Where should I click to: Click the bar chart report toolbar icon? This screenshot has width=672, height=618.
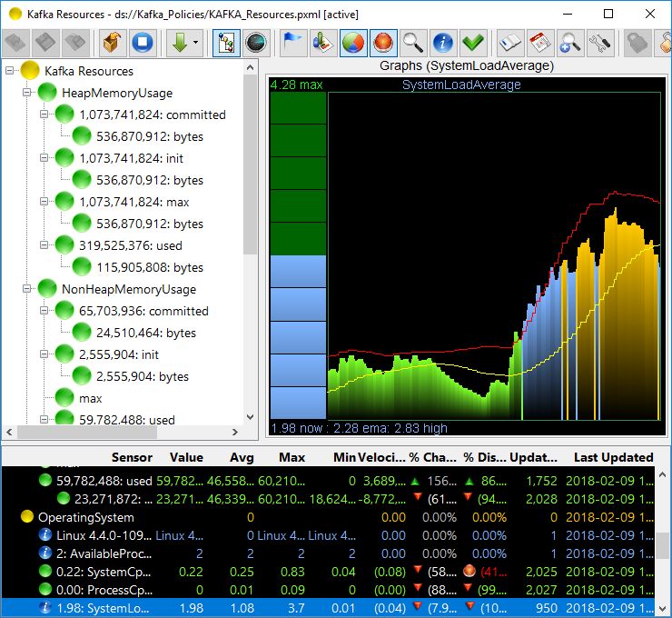point(323,43)
